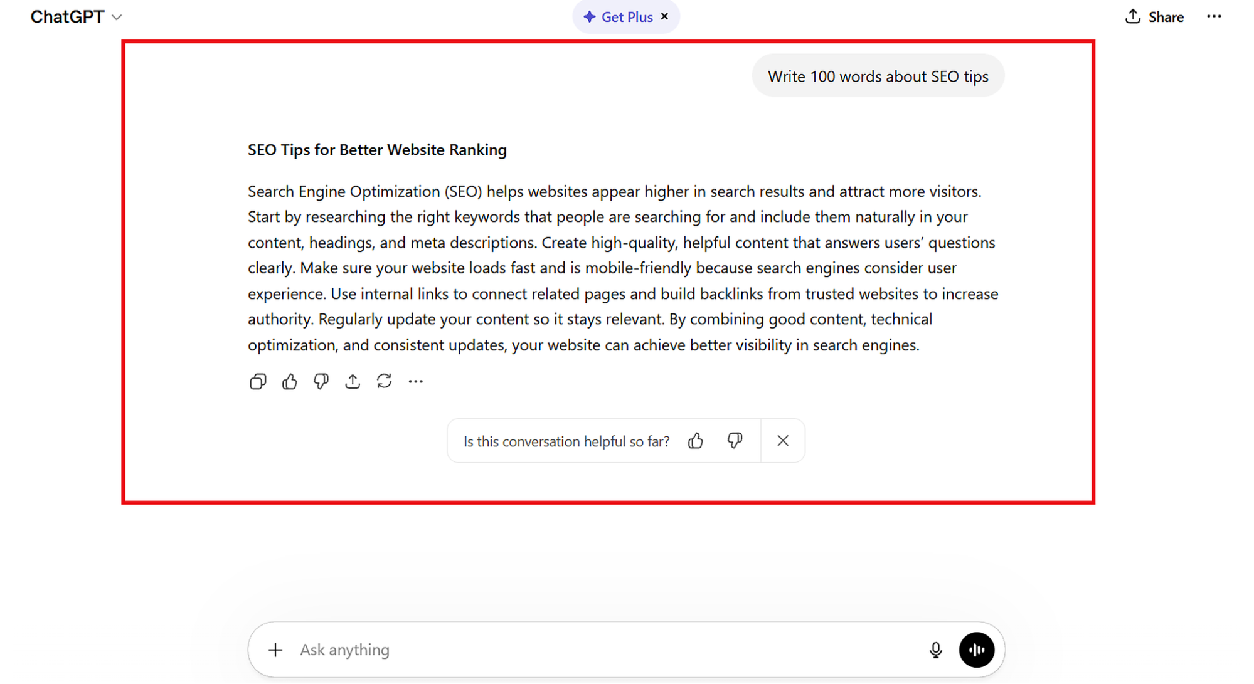1254x684 pixels.
Task: Start voice mode in the chat input
Action: click(975, 650)
